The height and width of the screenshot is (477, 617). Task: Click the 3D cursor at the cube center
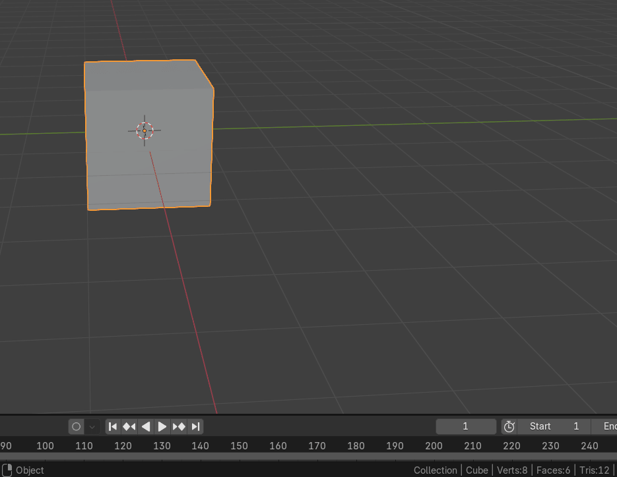pos(145,130)
